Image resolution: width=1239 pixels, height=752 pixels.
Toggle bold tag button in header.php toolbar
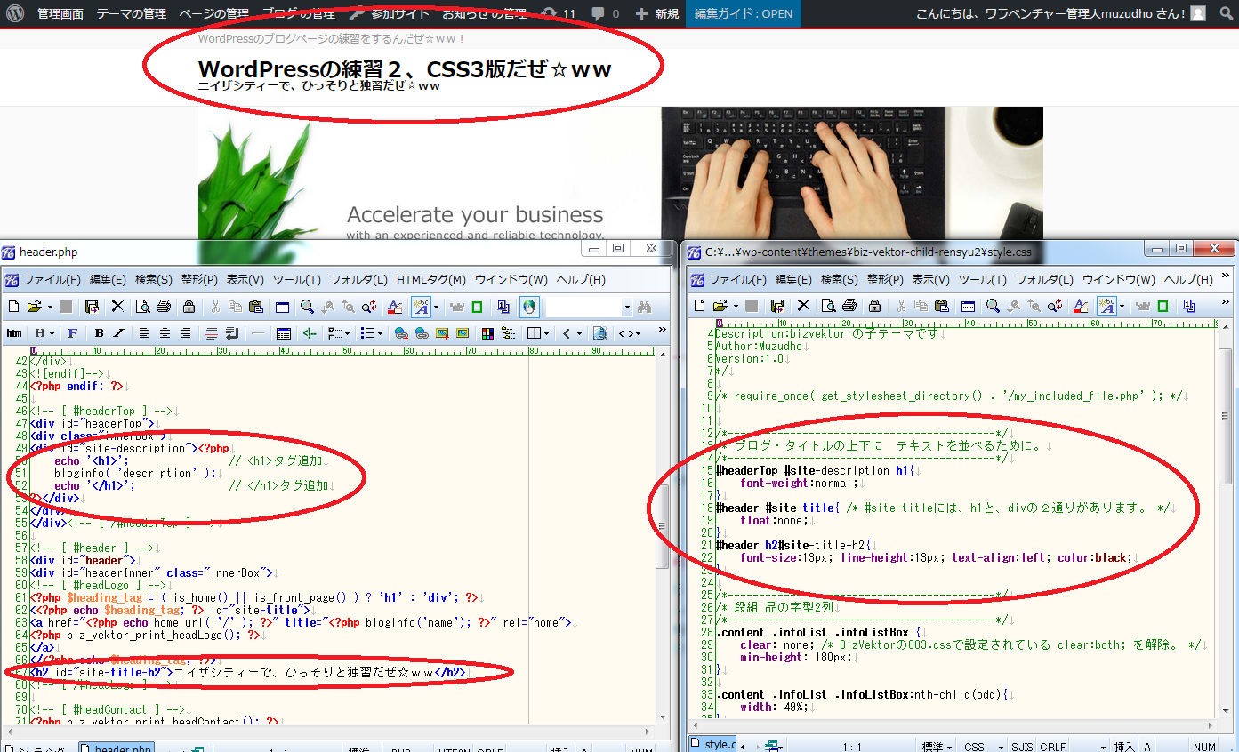[100, 333]
